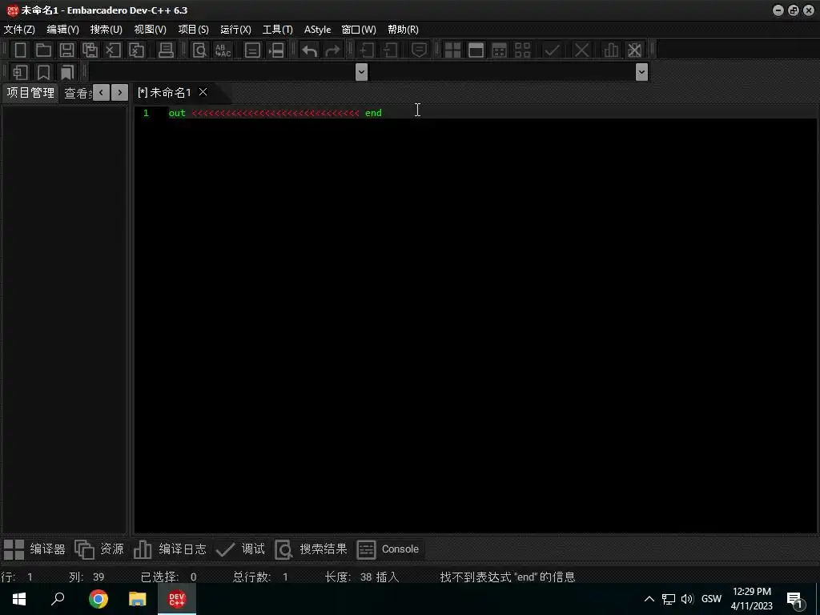The width and height of the screenshot is (820, 615).
Task: Close the current file via toolbar icon
Action: coord(113,50)
